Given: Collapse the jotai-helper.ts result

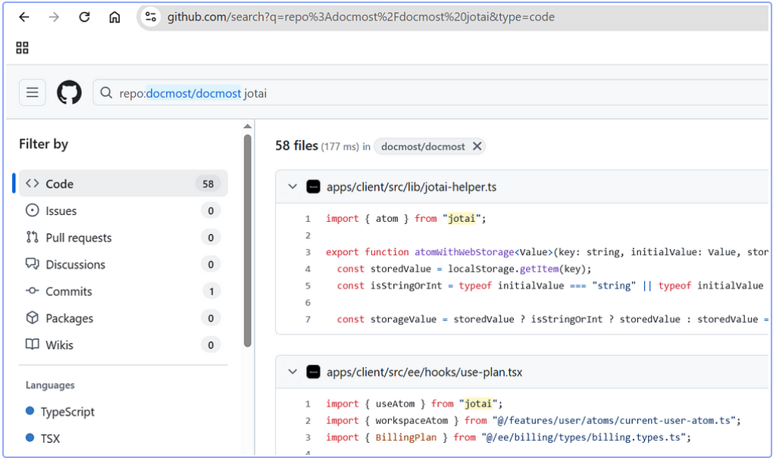Looking at the screenshot, I should (x=293, y=187).
